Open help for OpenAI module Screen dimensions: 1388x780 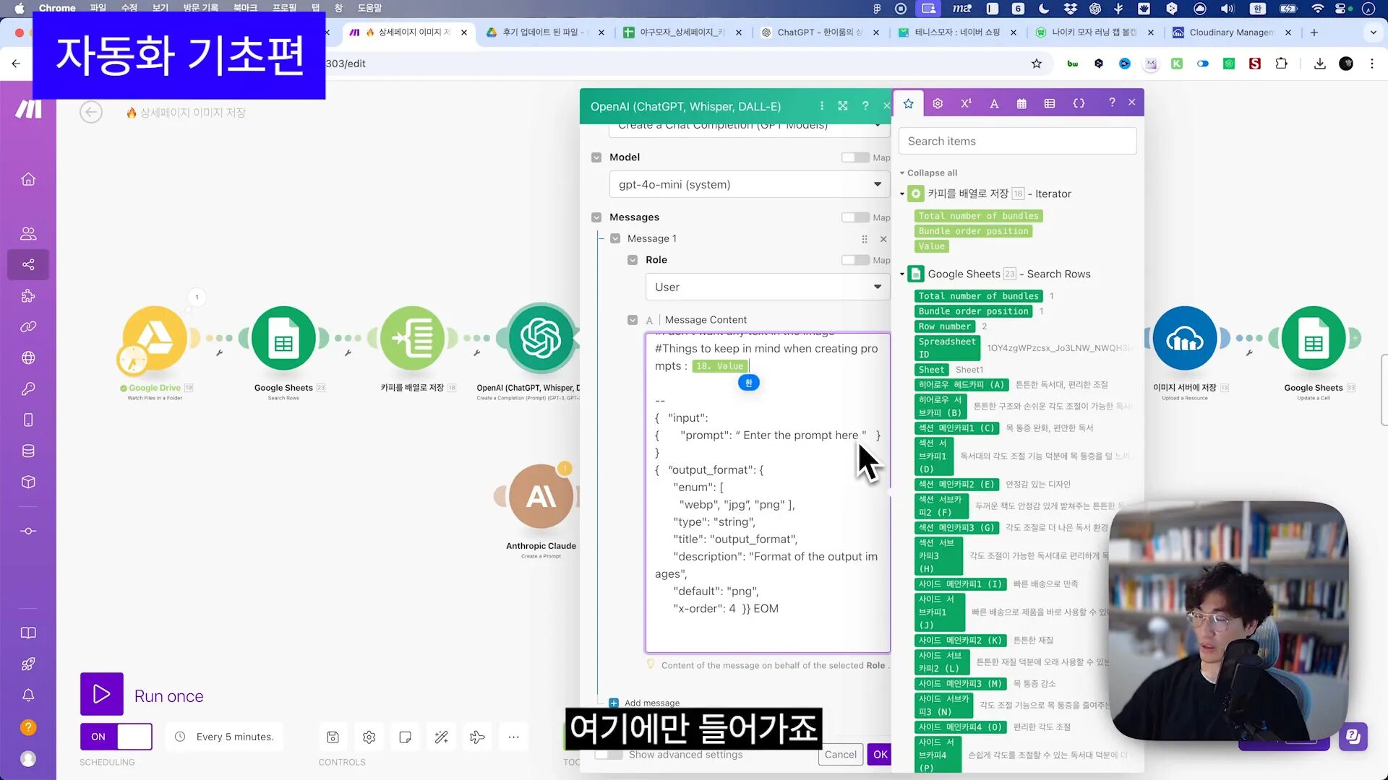point(865,105)
